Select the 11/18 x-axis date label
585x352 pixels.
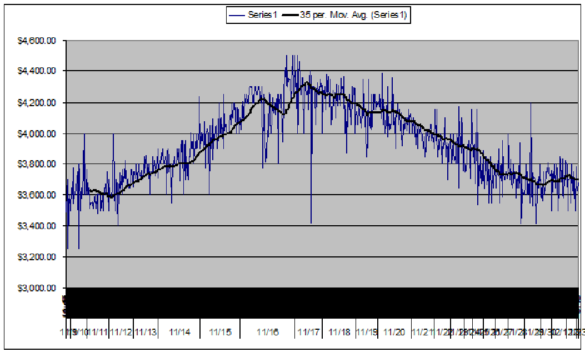pyautogui.click(x=339, y=333)
